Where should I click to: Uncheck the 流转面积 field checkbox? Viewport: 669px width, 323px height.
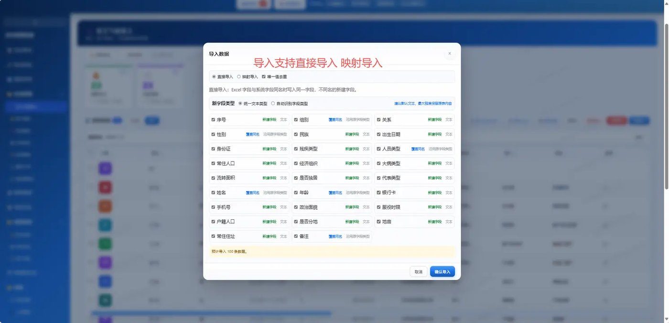click(213, 178)
